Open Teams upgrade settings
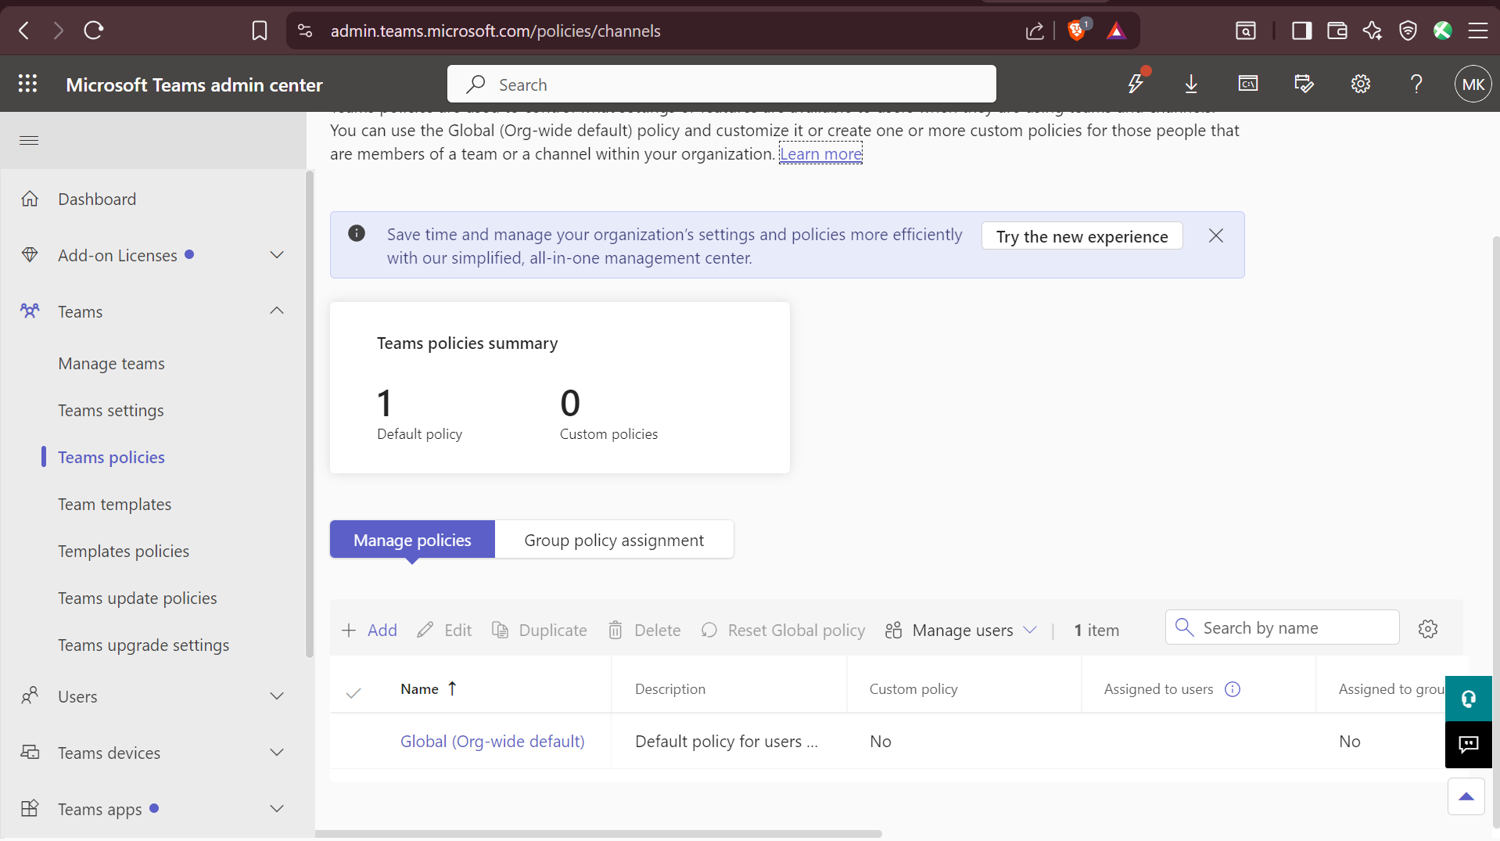Screen dimensions: 1500x841 point(144,645)
